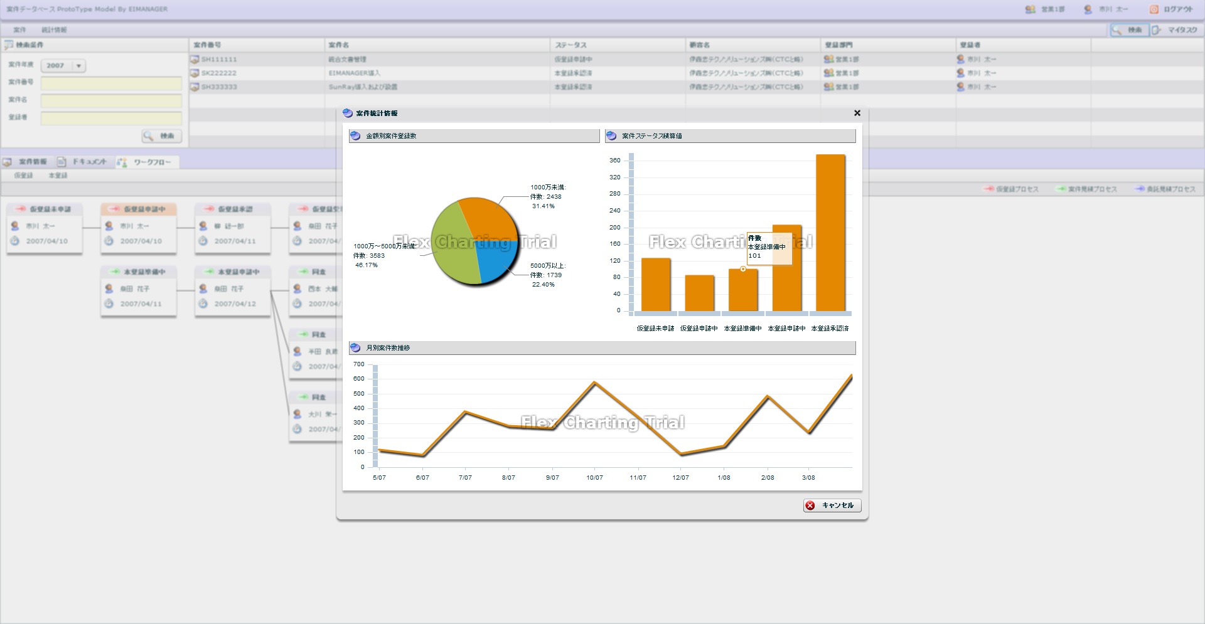The image size is (1205, 624).
Task: Click the pie chart icon in the 案件統計情報 dialog title
Action: [348, 113]
